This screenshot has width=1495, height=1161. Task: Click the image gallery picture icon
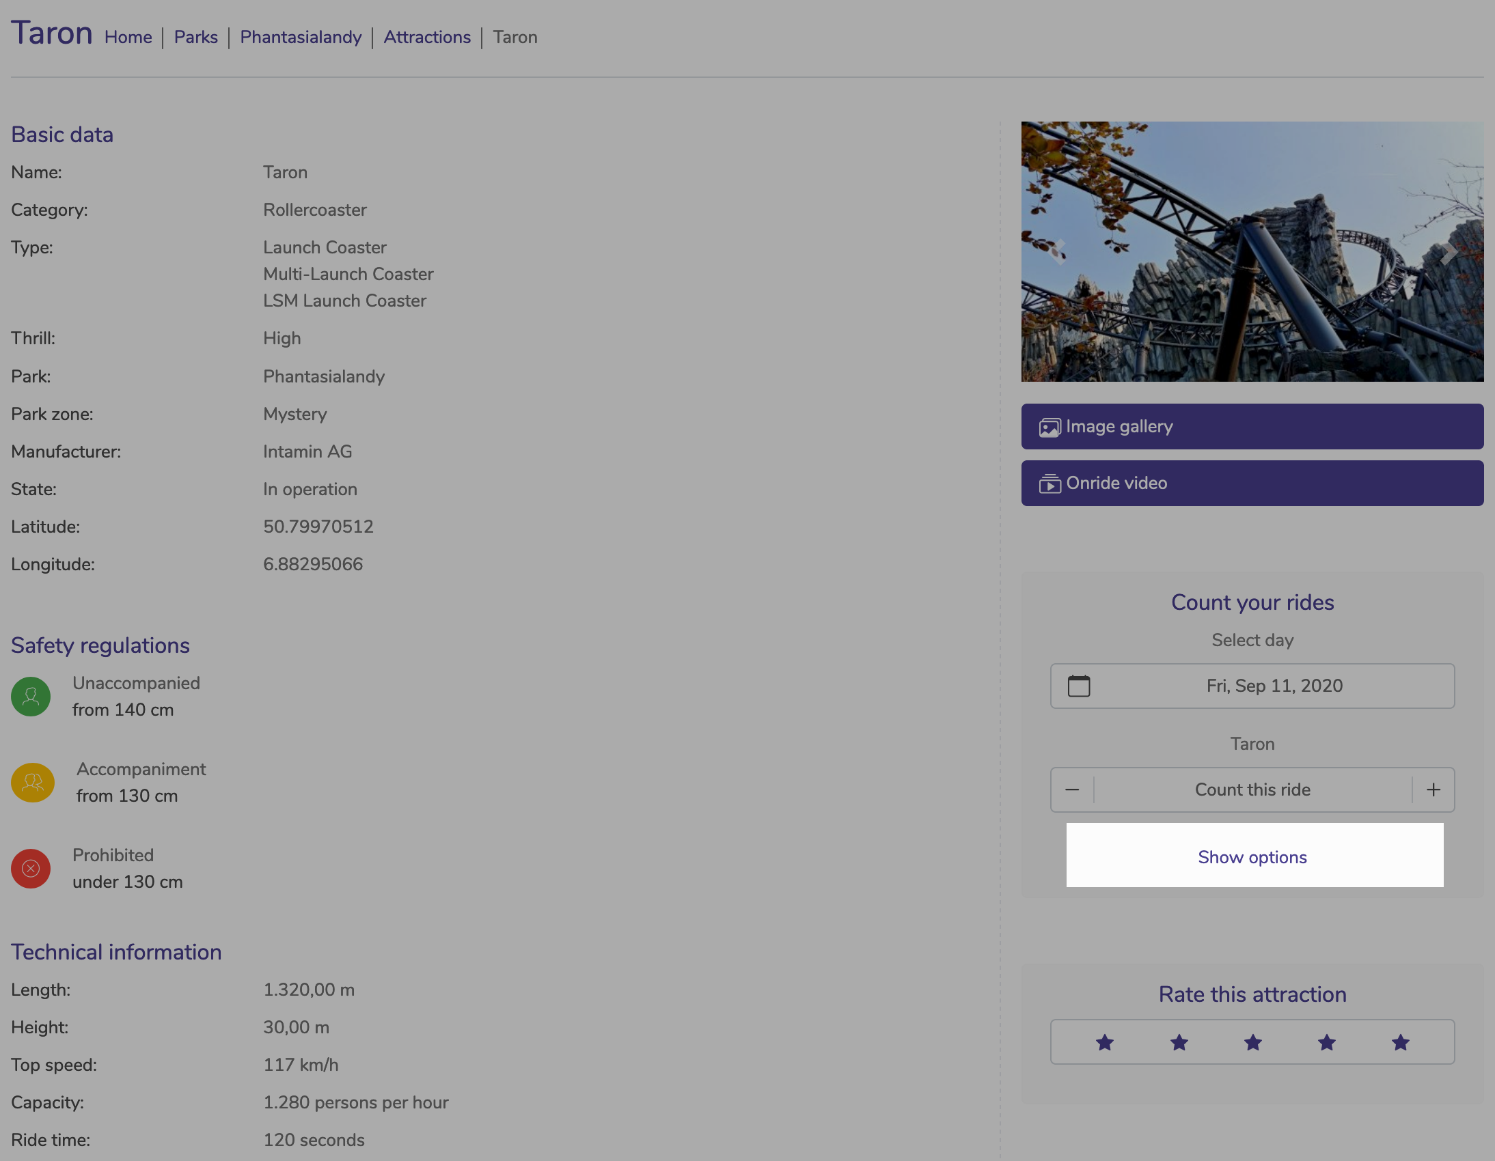point(1050,427)
